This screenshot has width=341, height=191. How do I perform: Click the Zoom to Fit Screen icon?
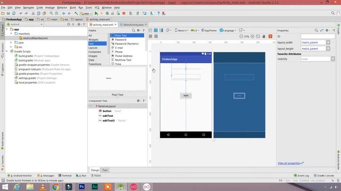click(x=258, y=37)
